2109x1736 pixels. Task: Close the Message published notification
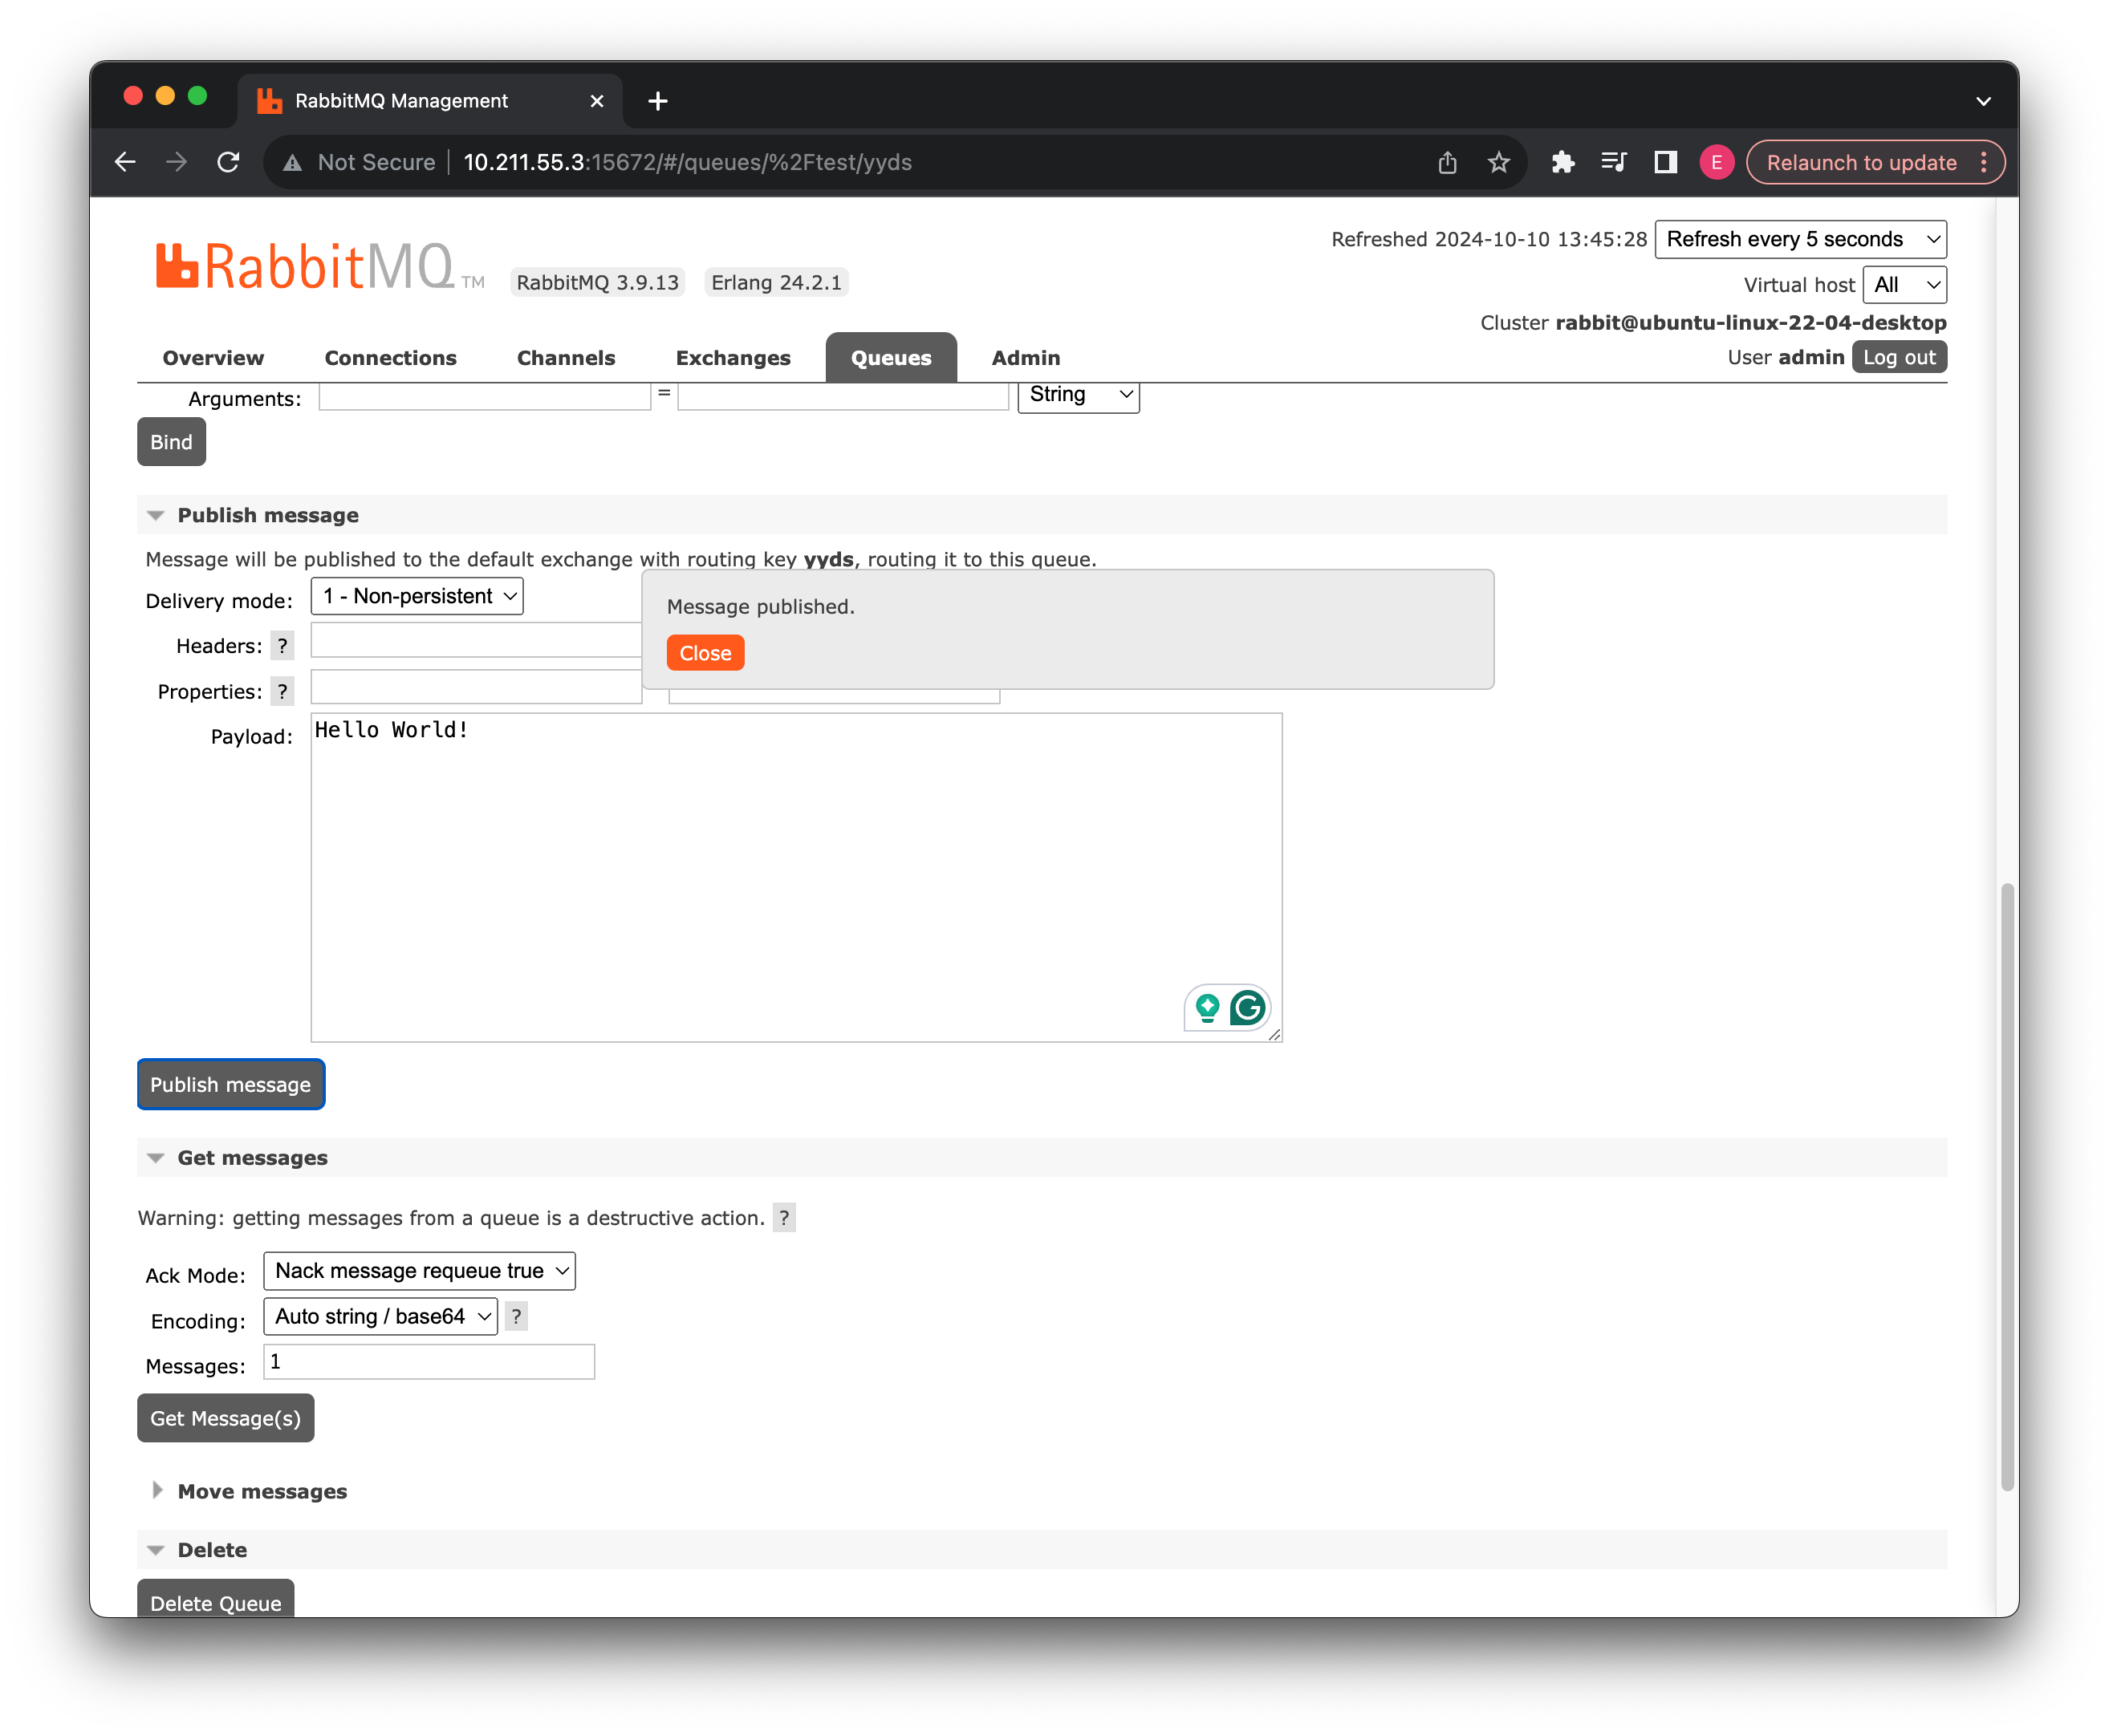tap(705, 653)
